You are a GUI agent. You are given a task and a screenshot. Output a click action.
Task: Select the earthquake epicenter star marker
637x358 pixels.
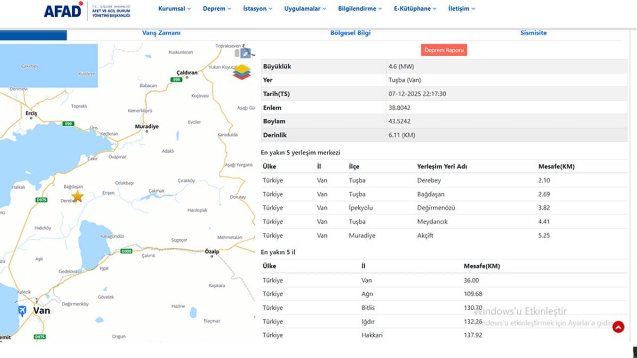click(x=78, y=197)
